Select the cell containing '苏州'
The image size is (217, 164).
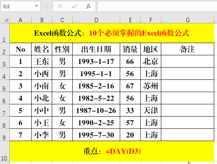(151, 86)
